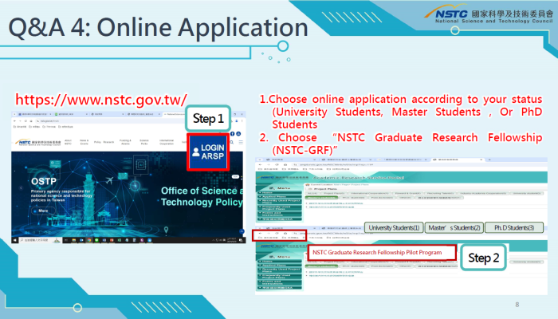Open Frequently Used Project Plans in the upper Menu
The width and height of the screenshot is (558, 319).
(280, 207)
